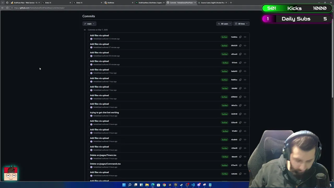Copy full SHA for commit 9bfedf3
Image resolution: width=334 pixels, height=188 pixels.
pyautogui.click(x=240, y=157)
